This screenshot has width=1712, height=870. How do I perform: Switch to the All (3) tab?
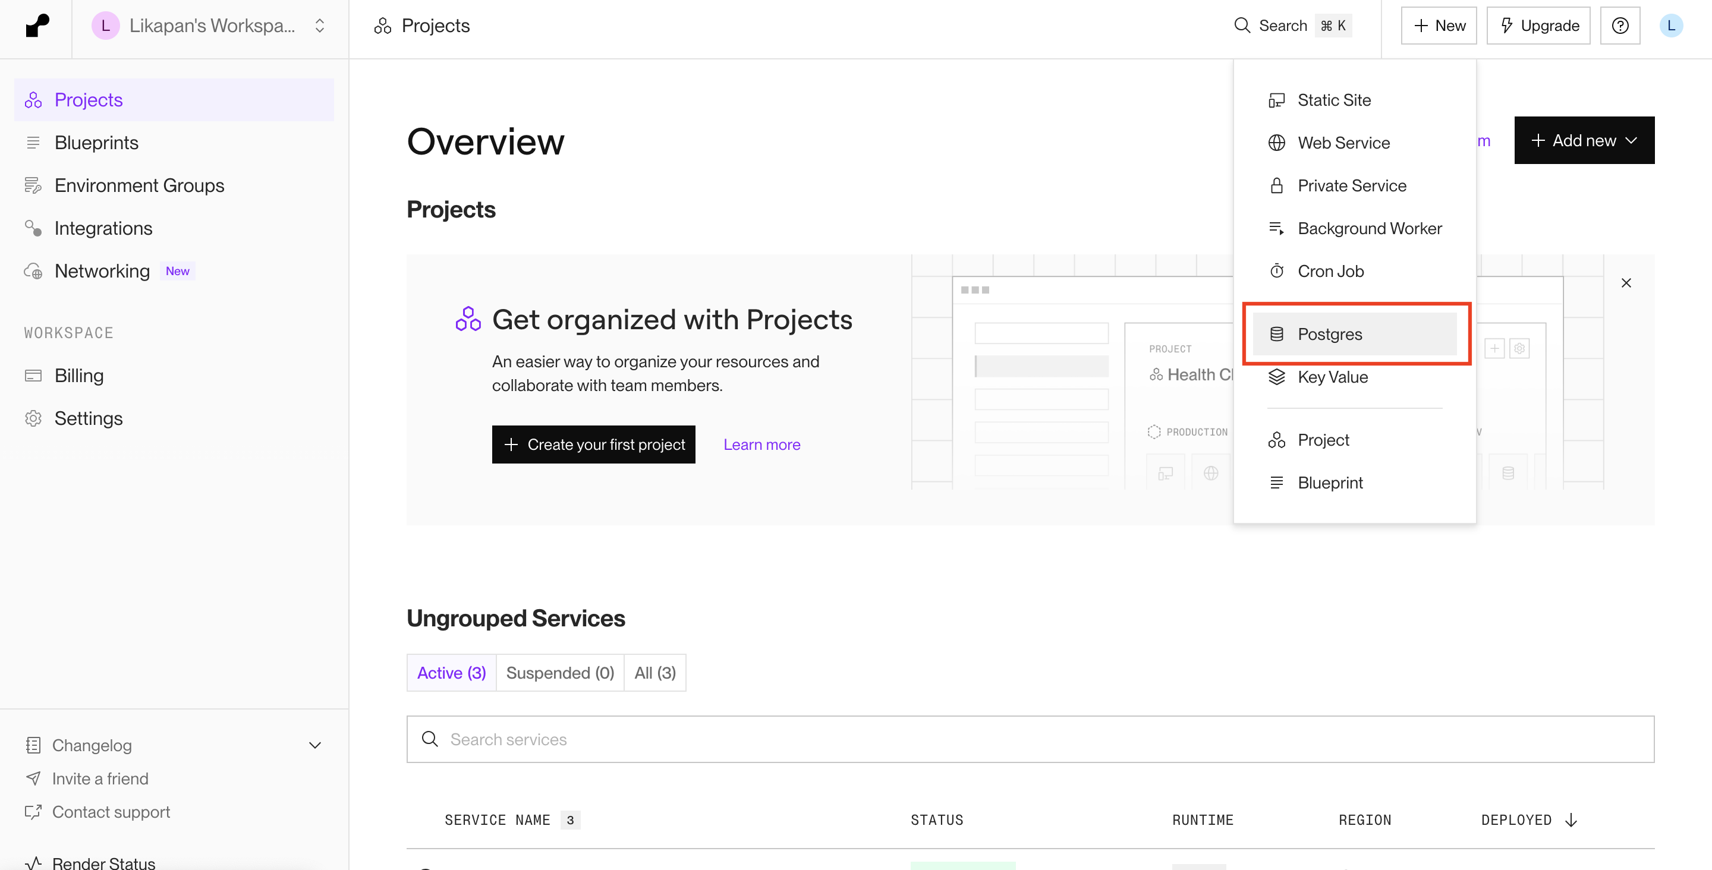(654, 673)
